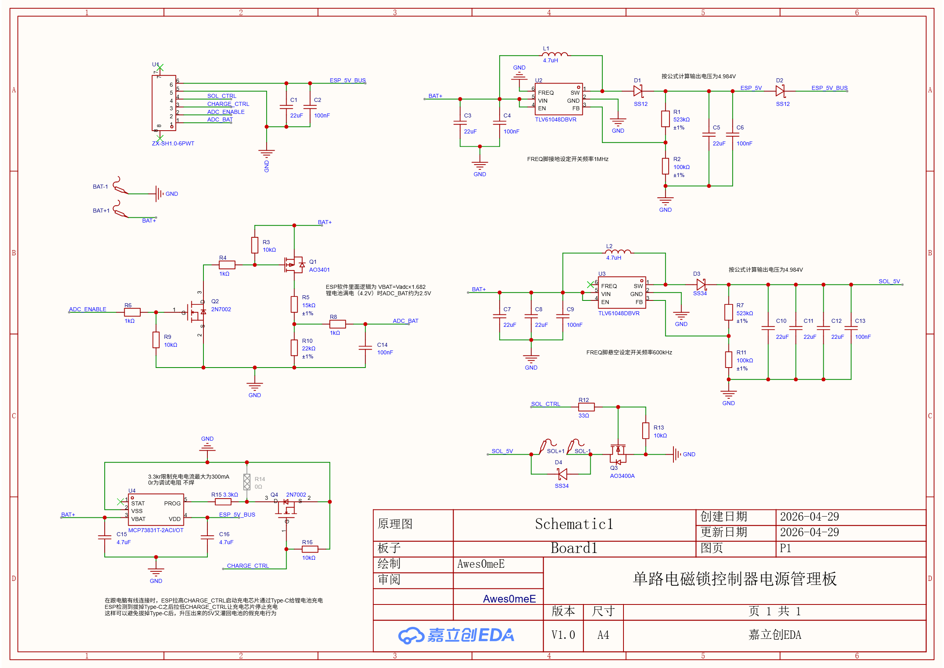Select the R16 10kΩ resistor symbol

[310, 549]
